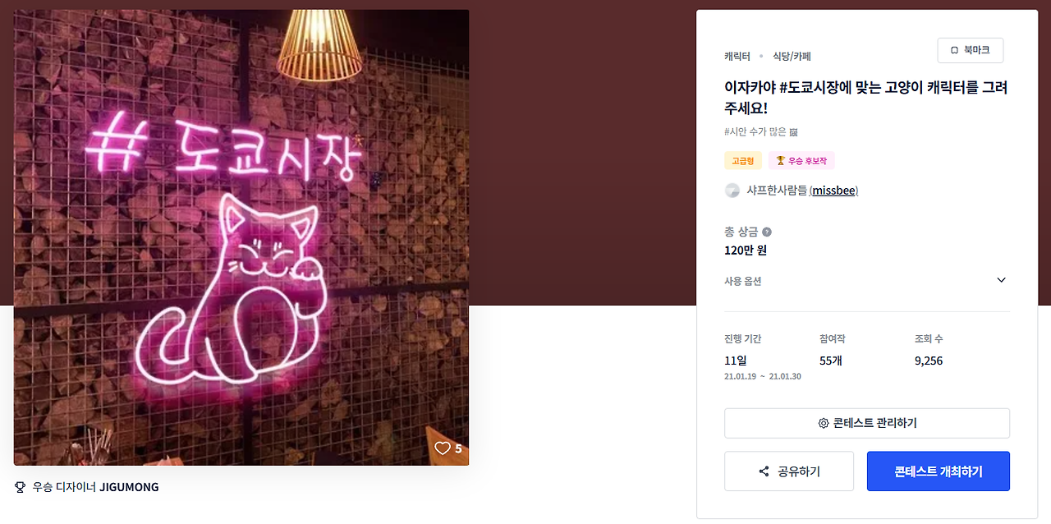This screenshot has height=524, width=1051.
Task: Click the gear icon in 콘테스트 관리하기
Action: point(824,424)
